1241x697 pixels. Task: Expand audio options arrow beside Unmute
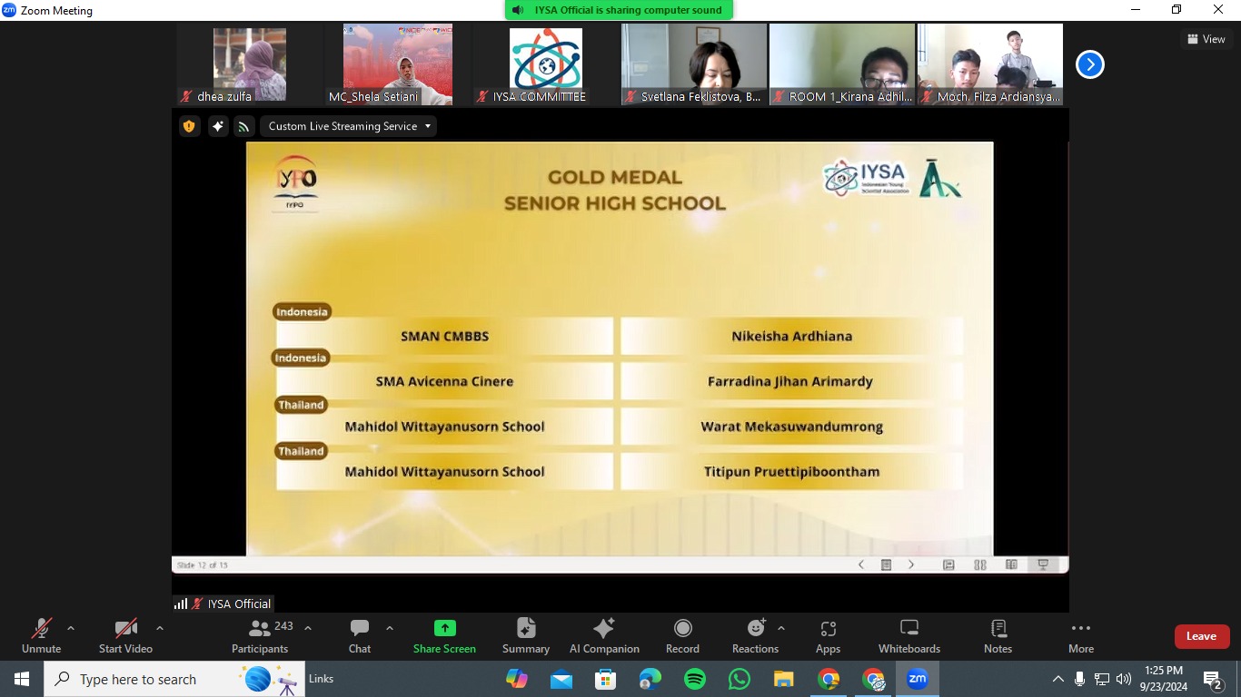click(x=71, y=628)
